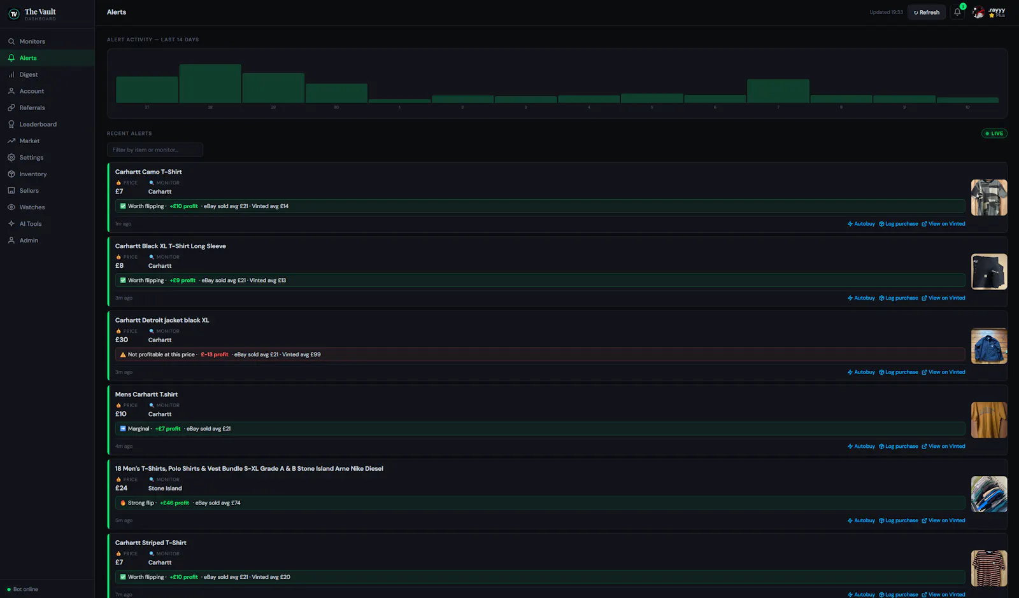Open the Carhartt Black XL T-Shirt thumbnail
This screenshot has height=598, width=1019.
coord(989,272)
